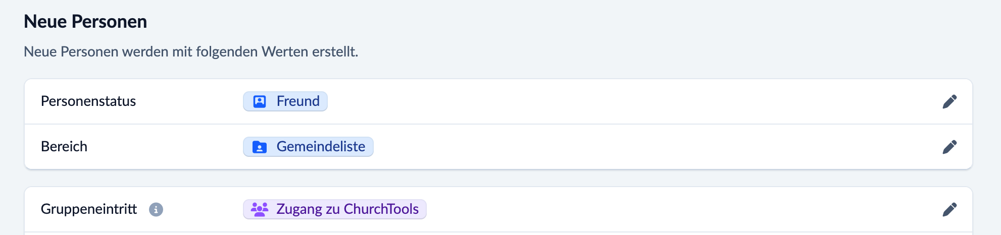Click the word ChurchTools in the purple badge
This screenshot has width=1001, height=235.
(381, 209)
